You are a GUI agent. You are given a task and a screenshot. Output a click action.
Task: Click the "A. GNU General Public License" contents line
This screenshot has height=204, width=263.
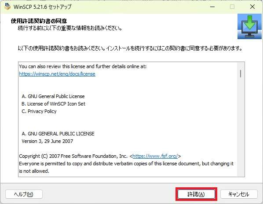pyautogui.click(x=53, y=96)
